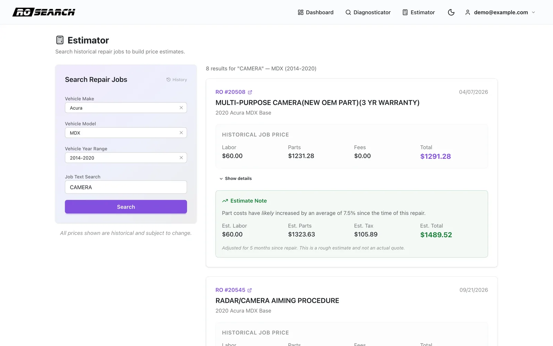Click the fees value $0.00
Viewport: 553px width, 346px height.
pos(362,156)
